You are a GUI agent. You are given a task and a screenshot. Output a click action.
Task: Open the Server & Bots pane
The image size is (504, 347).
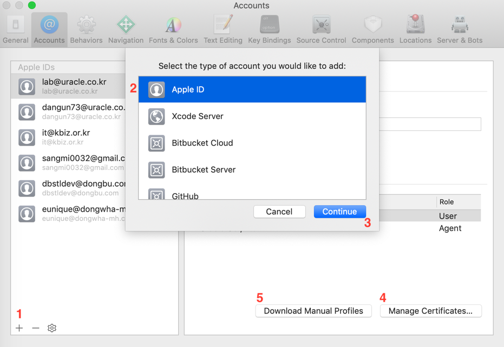pos(460,29)
